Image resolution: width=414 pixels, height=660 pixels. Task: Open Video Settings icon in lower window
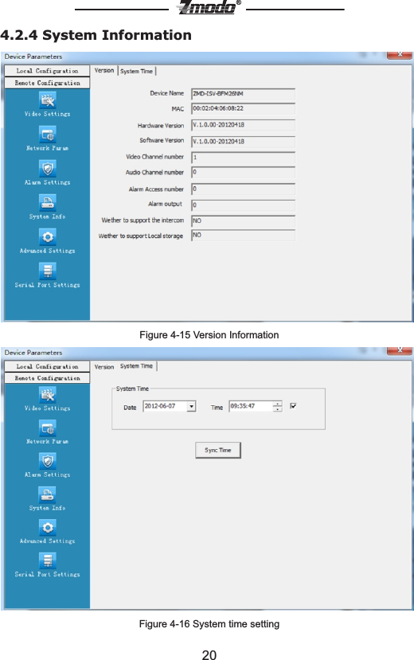pos(48,395)
